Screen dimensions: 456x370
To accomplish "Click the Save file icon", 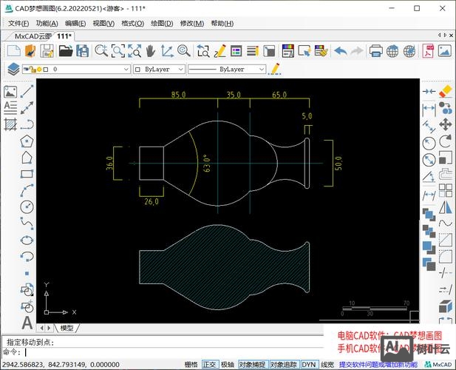I will tap(47, 51).
